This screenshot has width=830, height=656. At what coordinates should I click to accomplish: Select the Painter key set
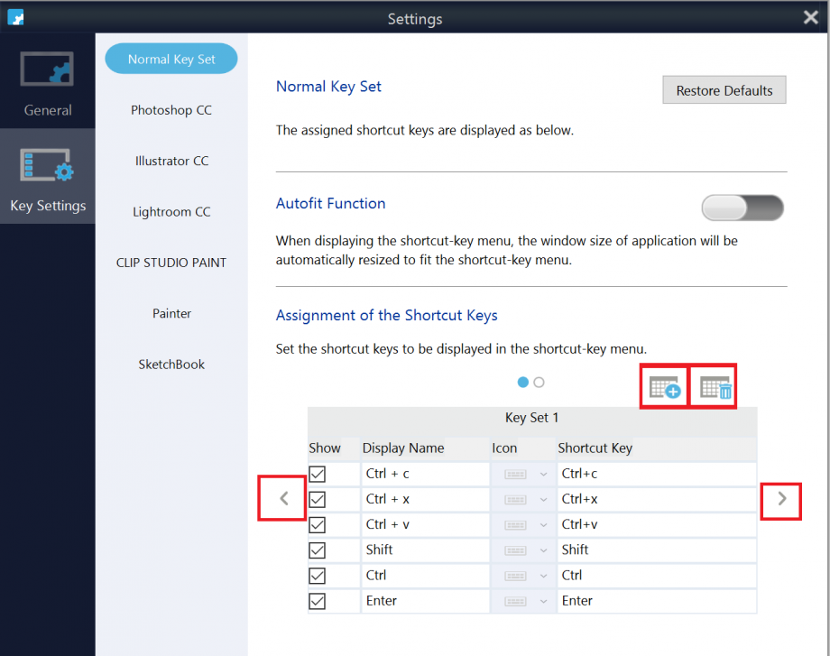(x=171, y=313)
